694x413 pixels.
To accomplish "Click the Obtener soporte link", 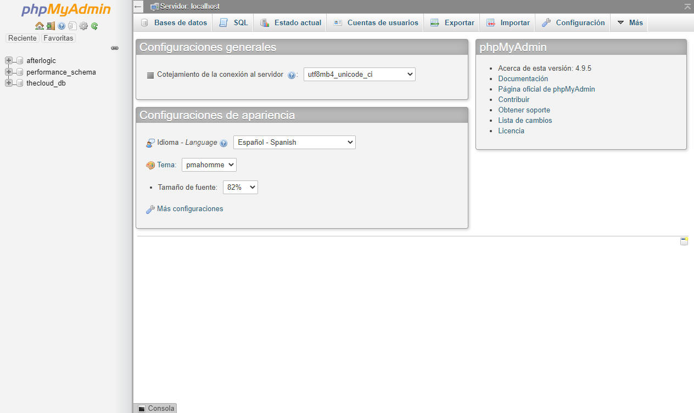I will pos(524,110).
